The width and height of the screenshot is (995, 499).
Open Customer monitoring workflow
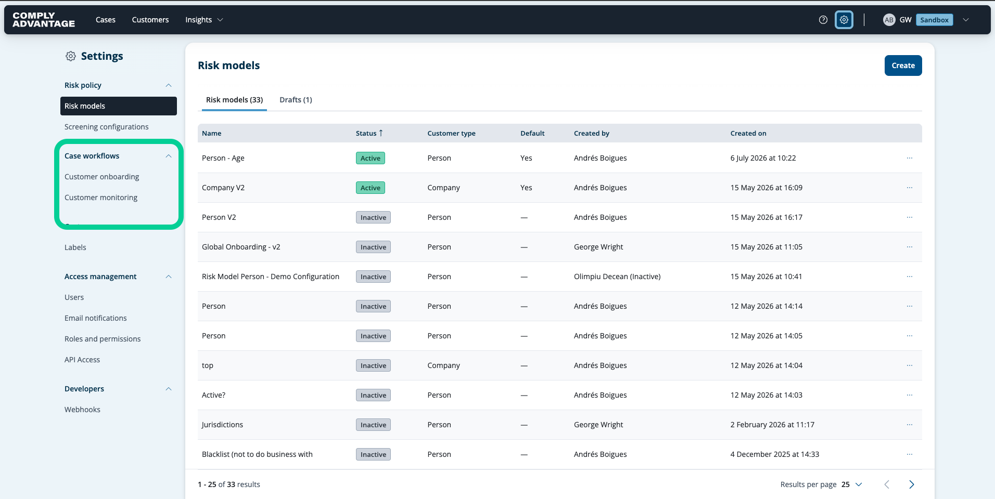coord(101,198)
